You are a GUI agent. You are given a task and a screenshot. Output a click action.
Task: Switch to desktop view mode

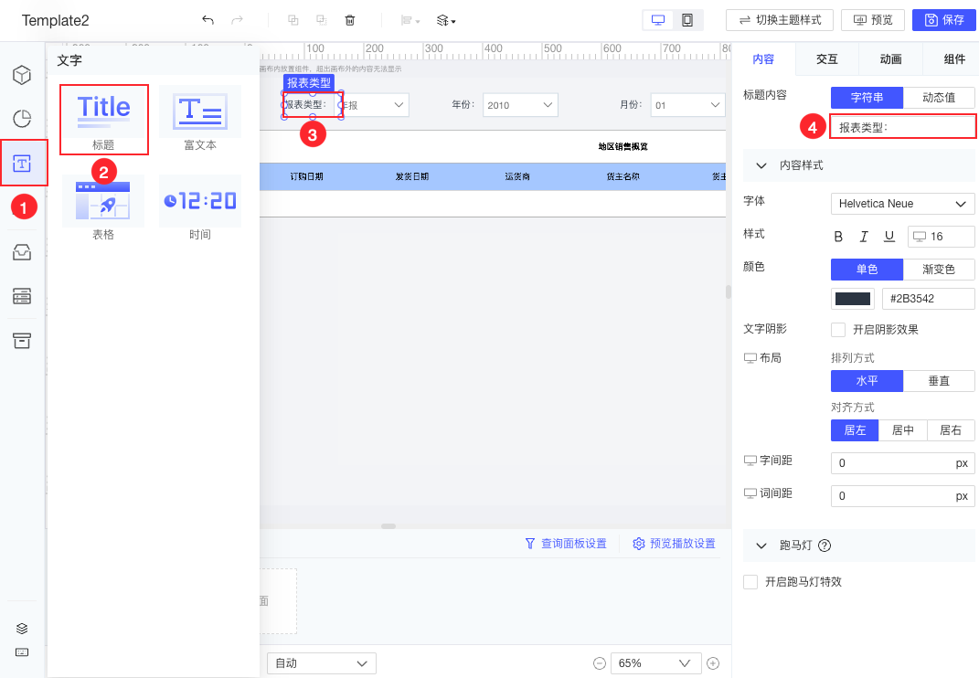coord(658,20)
